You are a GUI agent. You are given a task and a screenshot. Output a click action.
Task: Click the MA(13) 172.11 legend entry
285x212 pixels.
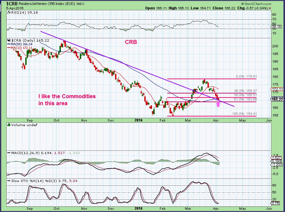(x=20, y=48)
